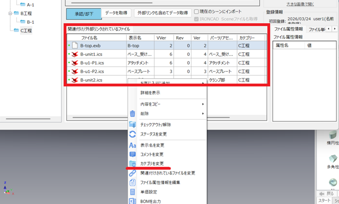Click the C工程 folder icon in tree

16,30
